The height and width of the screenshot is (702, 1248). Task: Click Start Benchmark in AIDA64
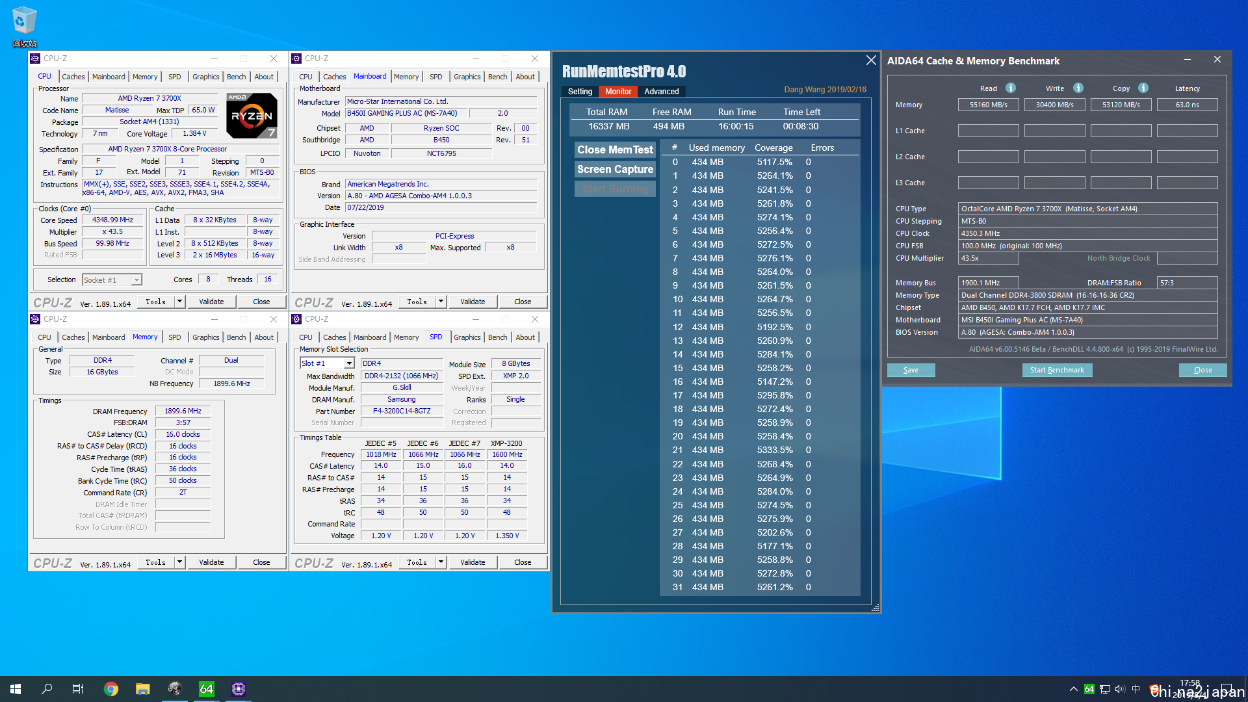1057,370
